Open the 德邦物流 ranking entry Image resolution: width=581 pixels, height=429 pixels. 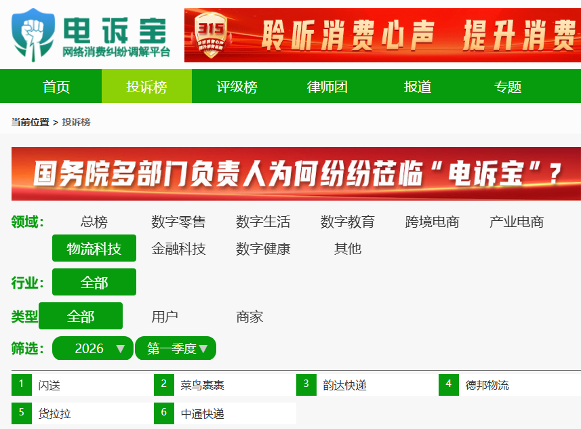[487, 386]
